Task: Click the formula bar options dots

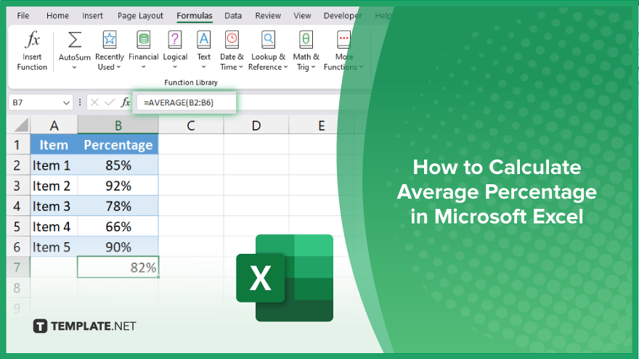Action: (80, 102)
